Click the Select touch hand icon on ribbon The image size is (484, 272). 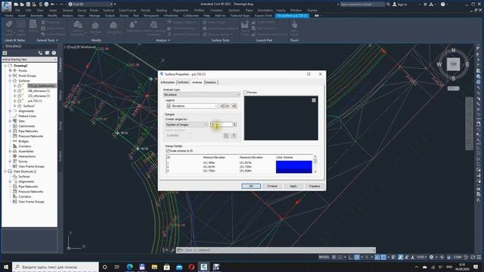[294, 25]
